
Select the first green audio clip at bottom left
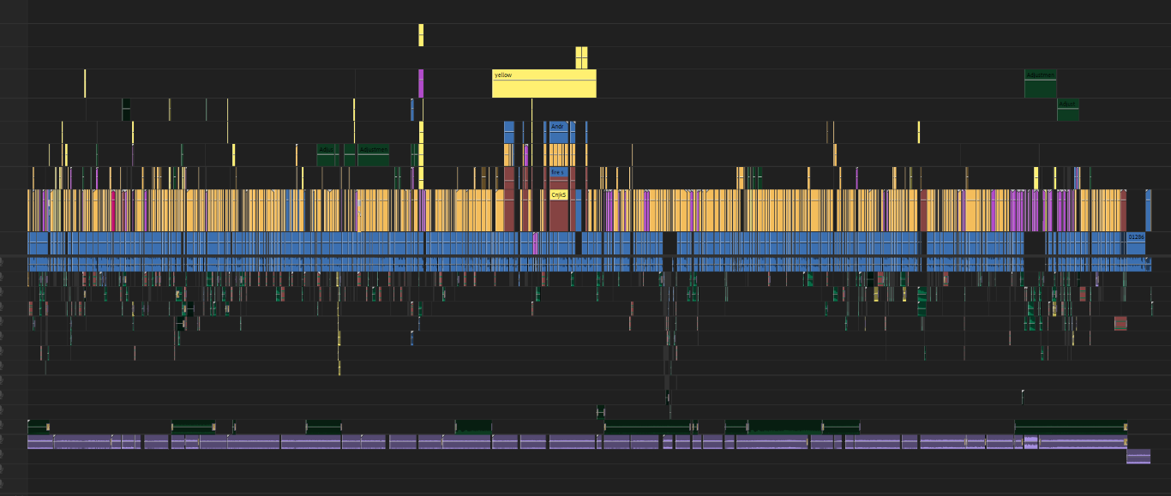click(38, 427)
